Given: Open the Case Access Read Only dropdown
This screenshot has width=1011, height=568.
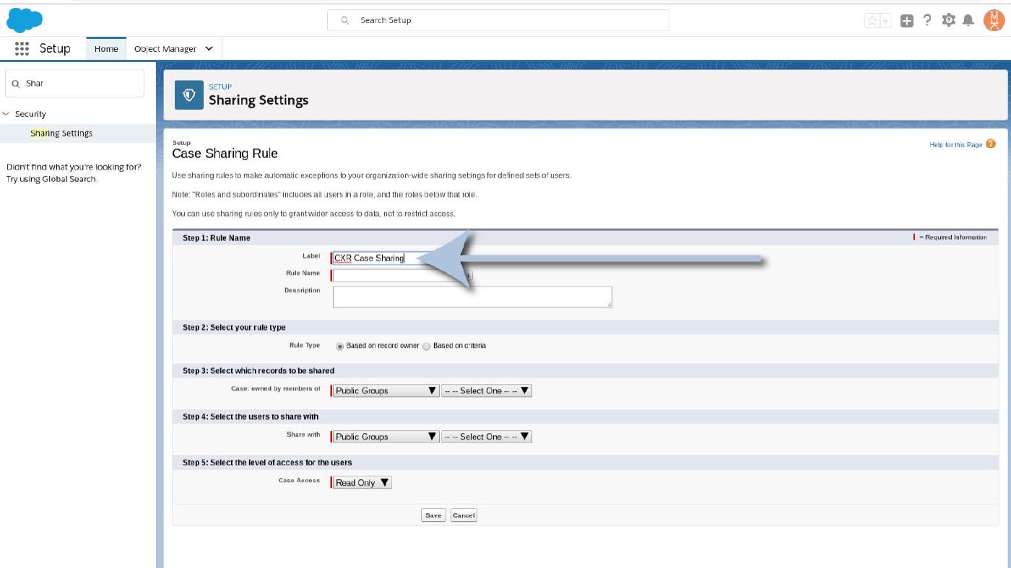Looking at the screenshot, I should [x=362, y=483].
